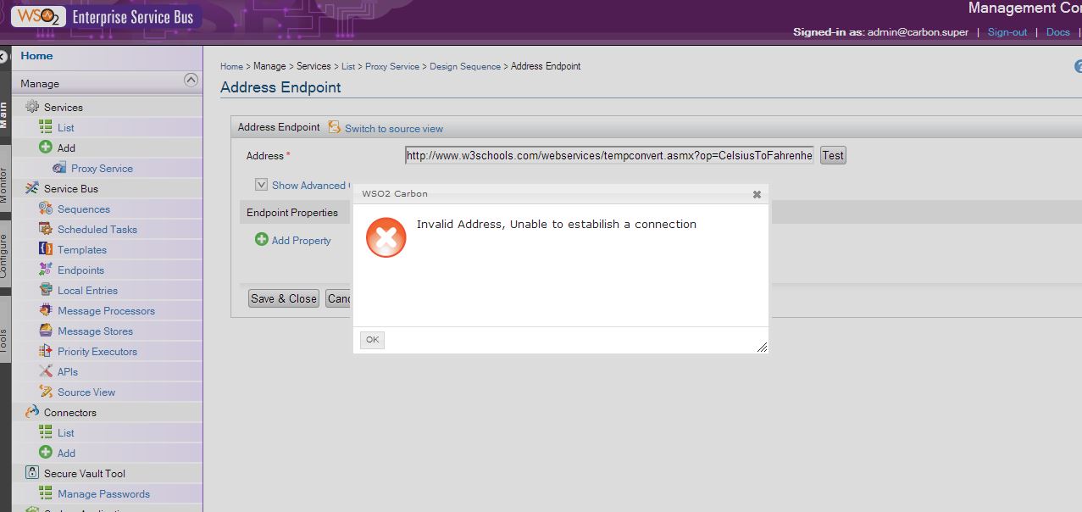Click the error message text in dialog
1082x512 pixels.
[x=557, y=225]
